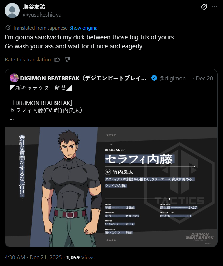Open the @yusukeshioya handle link
Viewport: 223px width, 266px height.
(x=42, y=15)
